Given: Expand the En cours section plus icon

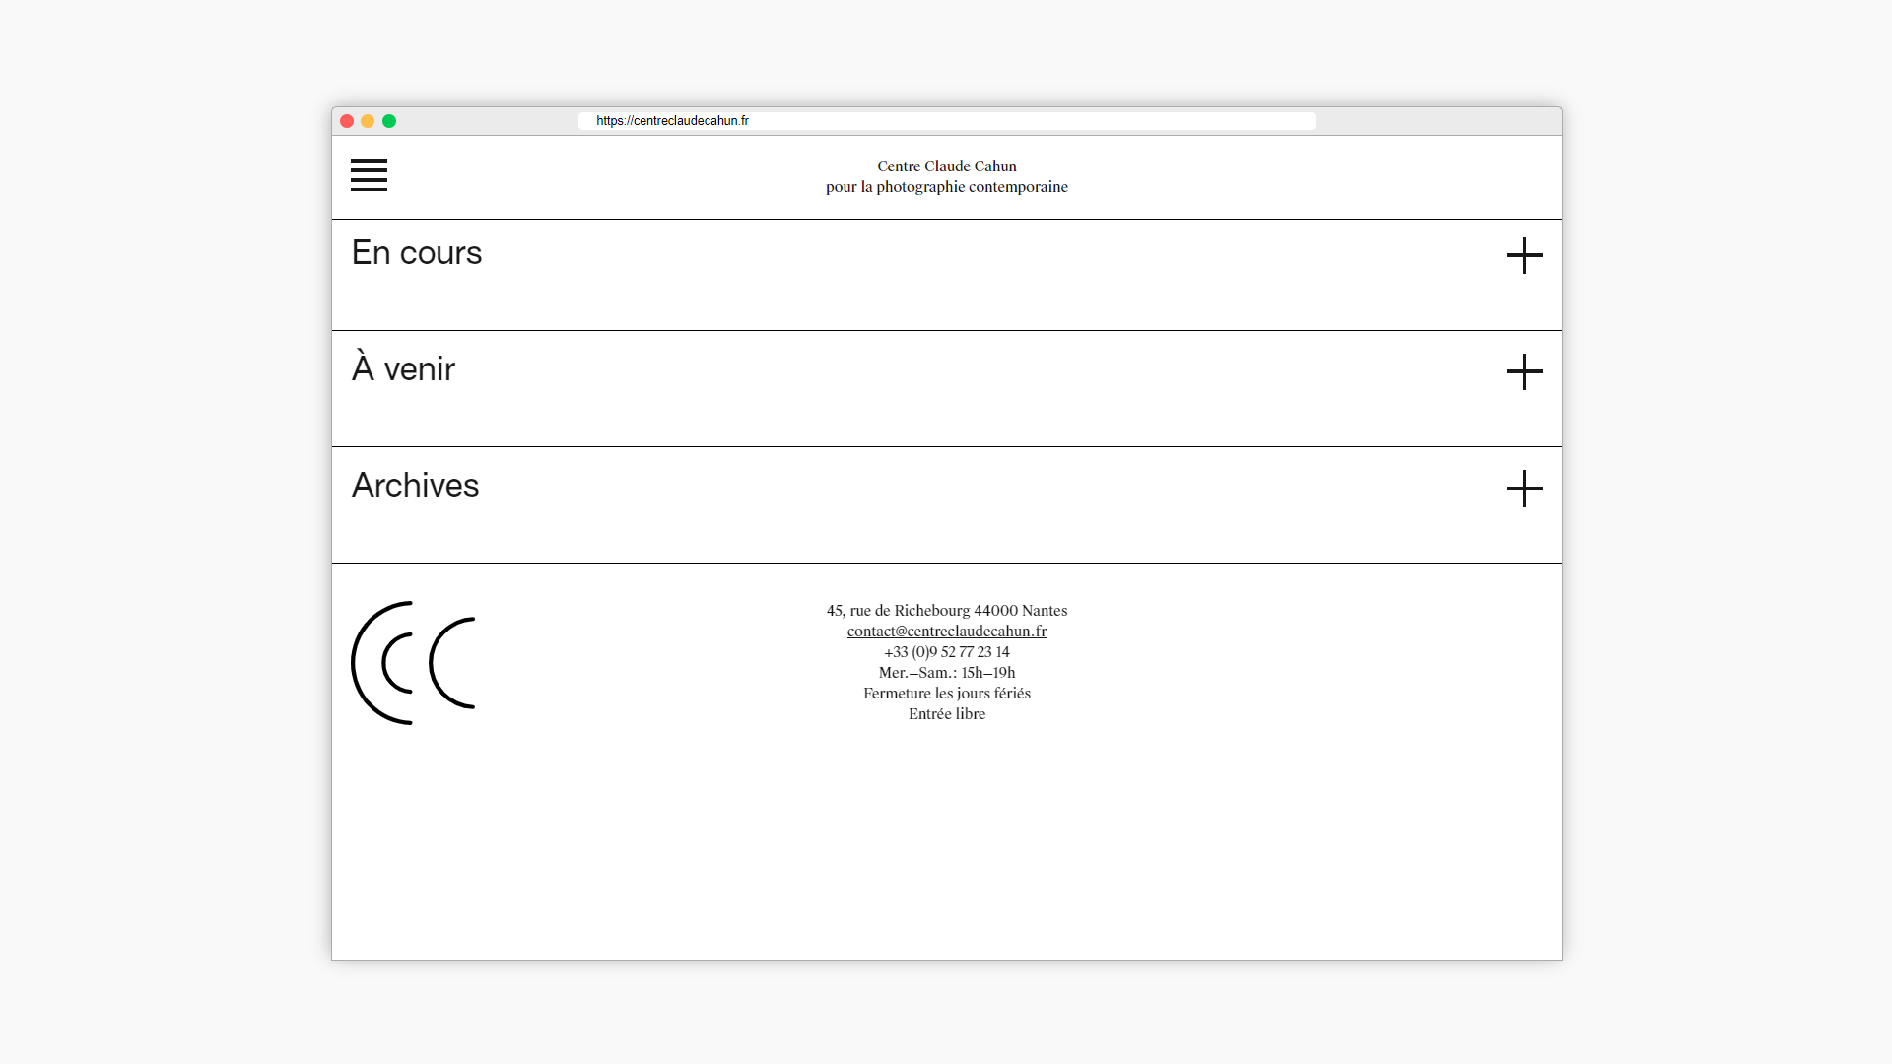Looking at the screenshot, I should 1523,255.
